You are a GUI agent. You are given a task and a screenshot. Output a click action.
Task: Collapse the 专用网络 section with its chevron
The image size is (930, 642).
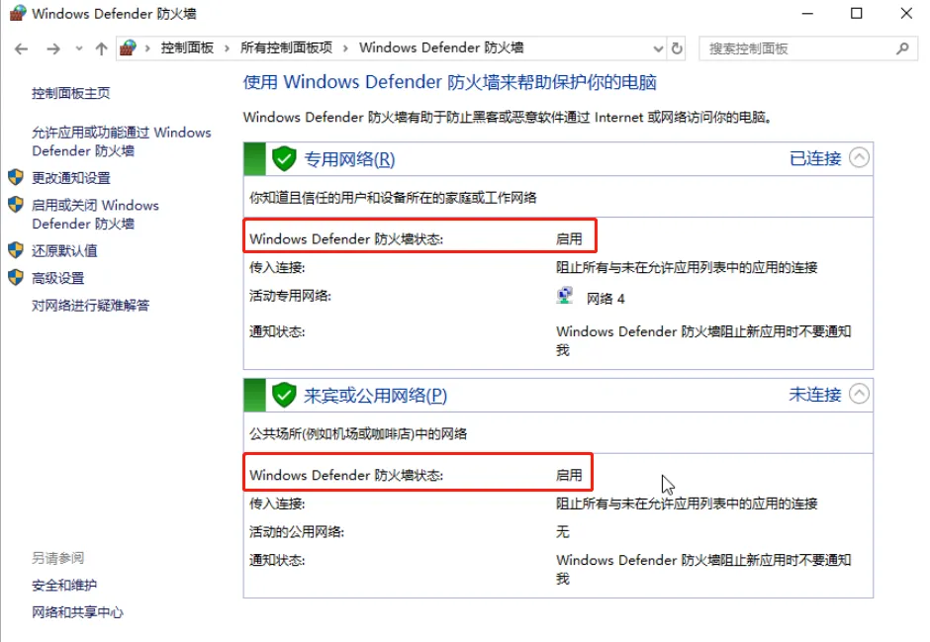click(x=861, y=157)
